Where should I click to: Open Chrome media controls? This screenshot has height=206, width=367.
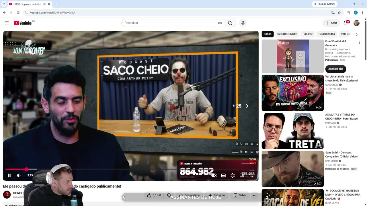pos(349,13)
